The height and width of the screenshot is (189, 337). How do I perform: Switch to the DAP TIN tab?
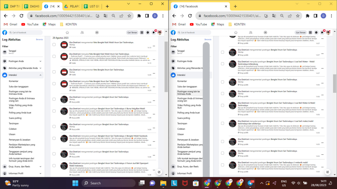(12, 6)
